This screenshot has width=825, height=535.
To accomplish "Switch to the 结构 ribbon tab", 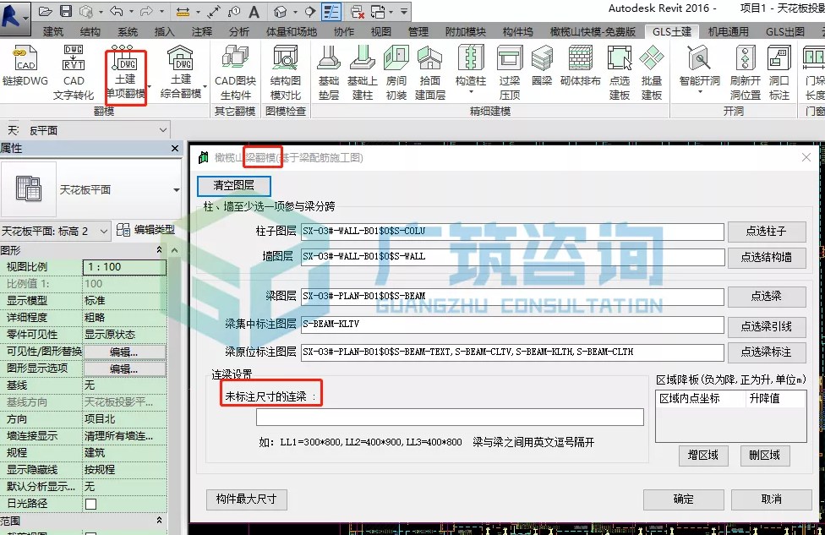I will tap(90, 32).
